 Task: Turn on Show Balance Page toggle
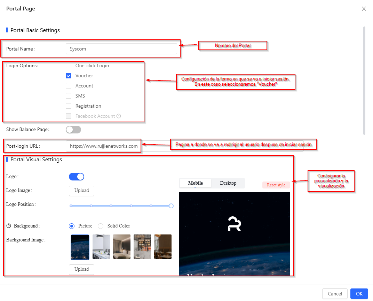(x=73, y=130)
